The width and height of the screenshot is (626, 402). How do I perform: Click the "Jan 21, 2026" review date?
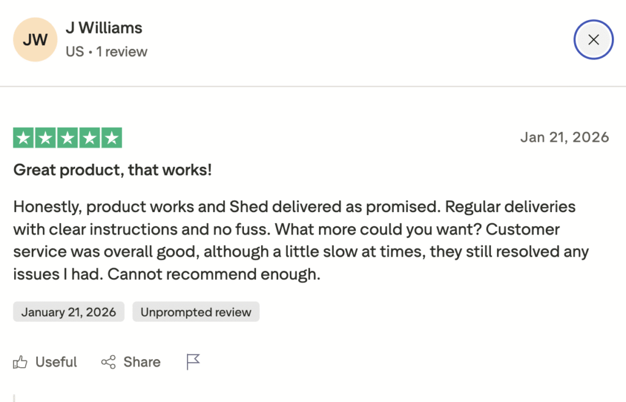click(564, 137)
